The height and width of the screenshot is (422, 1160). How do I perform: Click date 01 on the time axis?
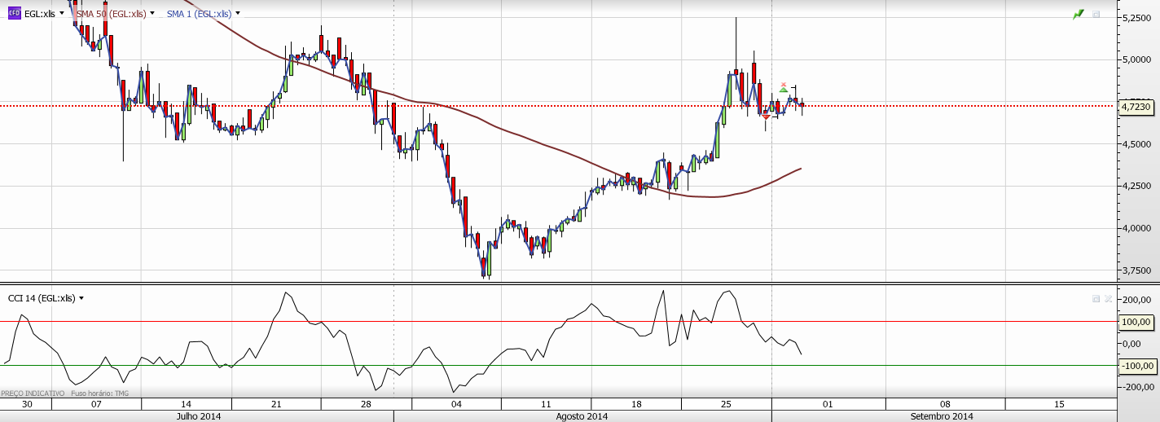click(x=828, y=404)
